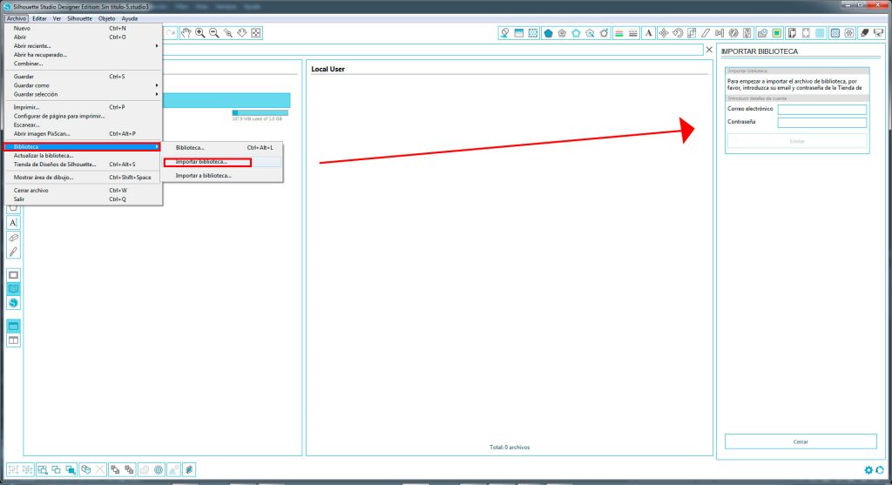This screenshot has width=892, height=485.
Task: Choose Cerrar archivo menu entry
Action: coord(83,191)
